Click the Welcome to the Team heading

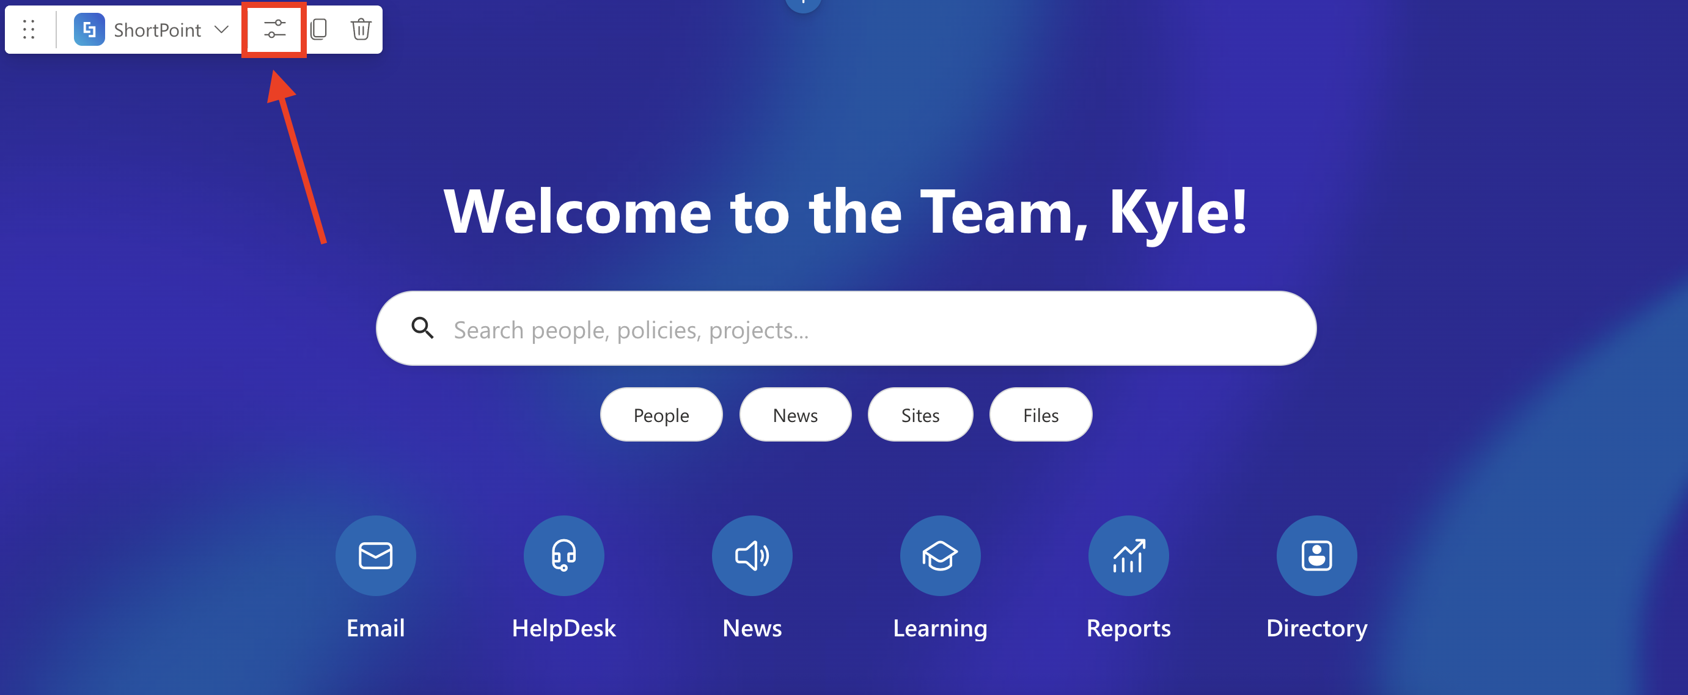[845, 211]
